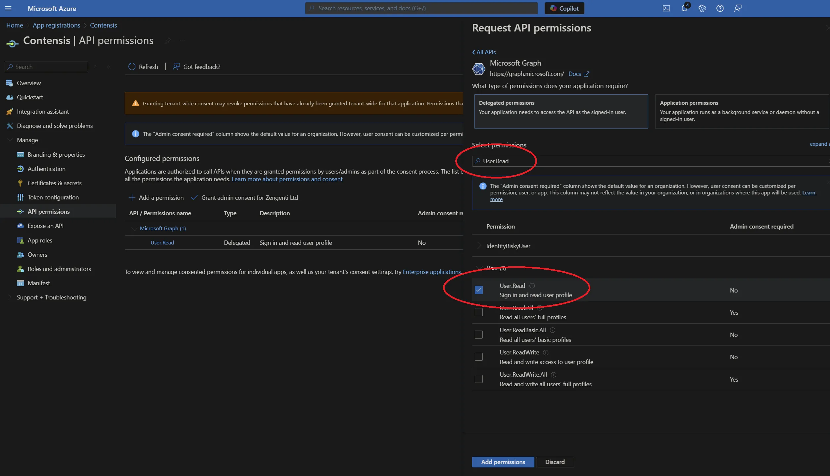Check the User.ReadWrite.All permission
830x476 pixels.
[478, 379]
